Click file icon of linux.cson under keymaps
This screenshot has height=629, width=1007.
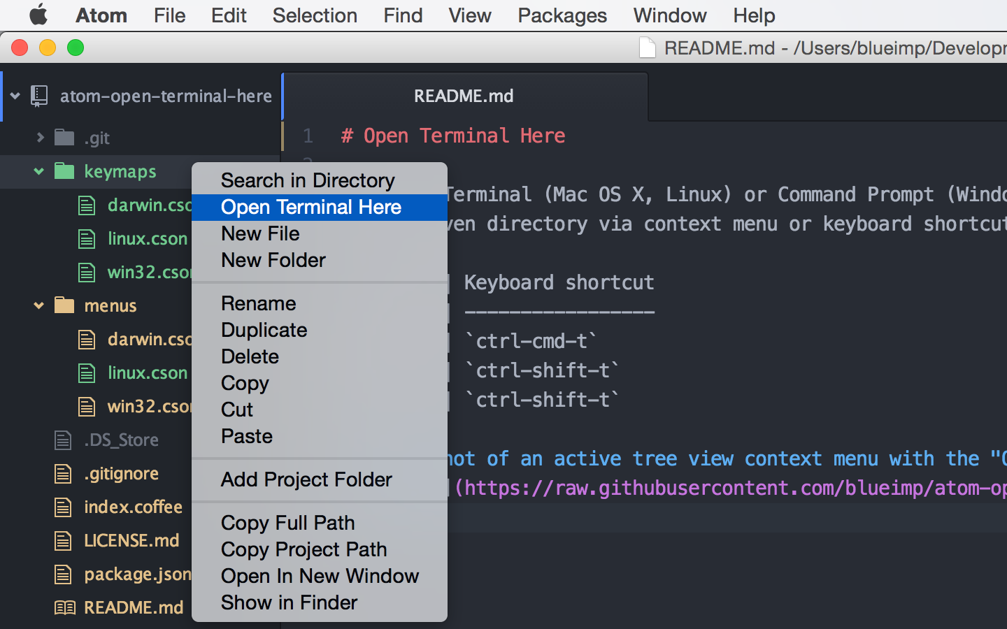point(87,238)
